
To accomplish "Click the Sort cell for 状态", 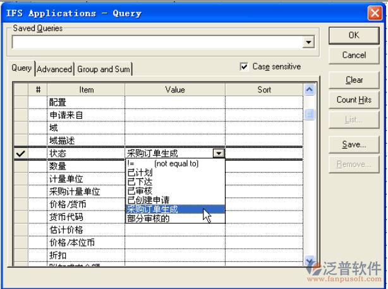I will pyautogui.click(x=264, y=154).
